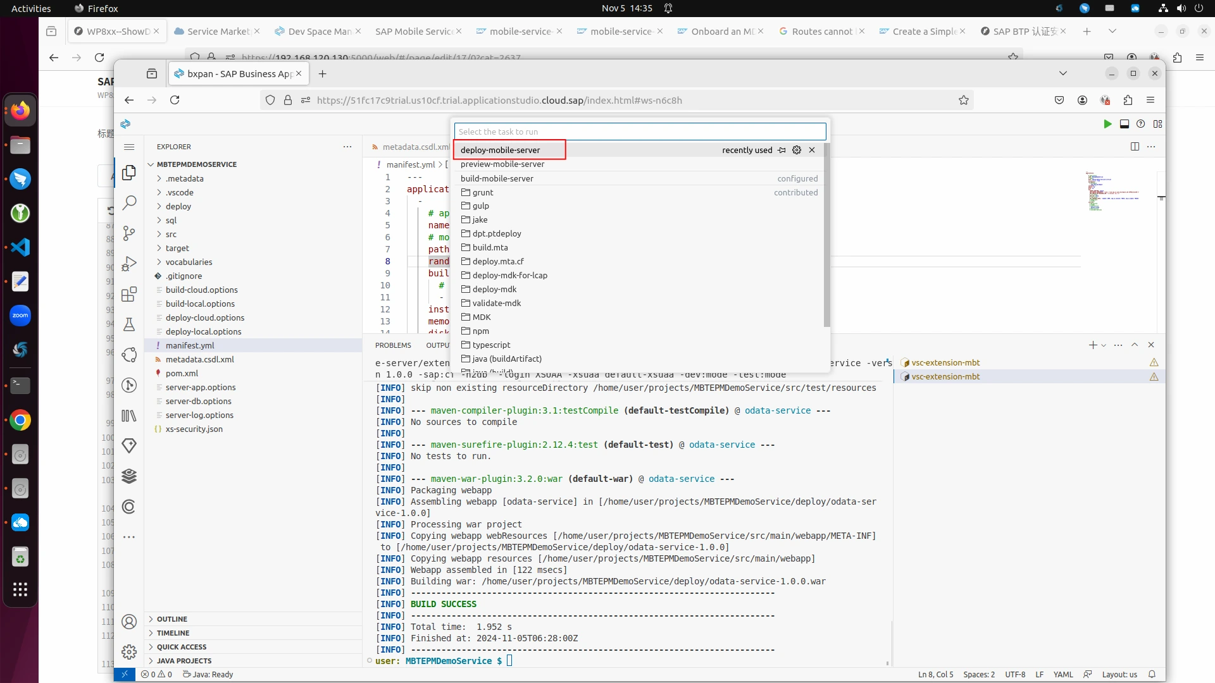Click the Customize Layout icon

pos(1158,124)
